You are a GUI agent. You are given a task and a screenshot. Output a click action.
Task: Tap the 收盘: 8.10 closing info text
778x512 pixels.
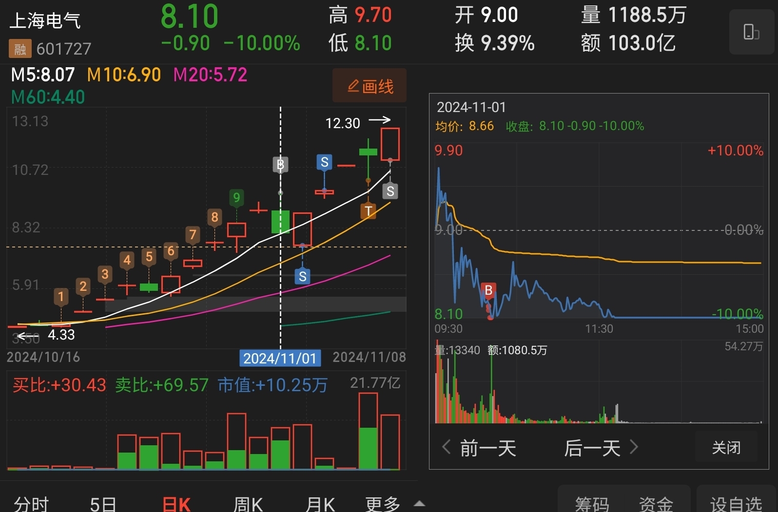click(575, 126)
